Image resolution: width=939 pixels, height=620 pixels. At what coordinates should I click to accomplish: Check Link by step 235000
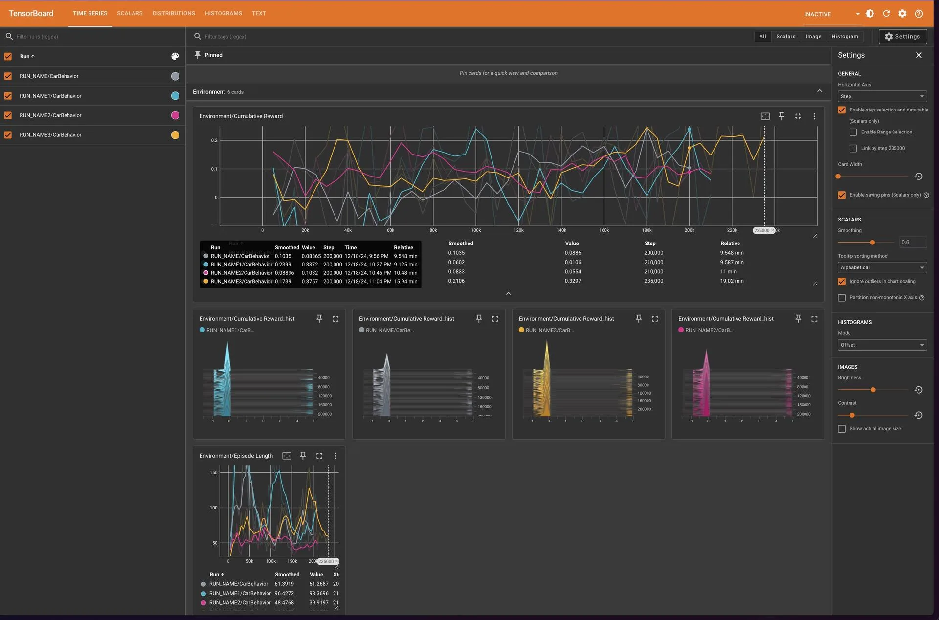[853, 149]
